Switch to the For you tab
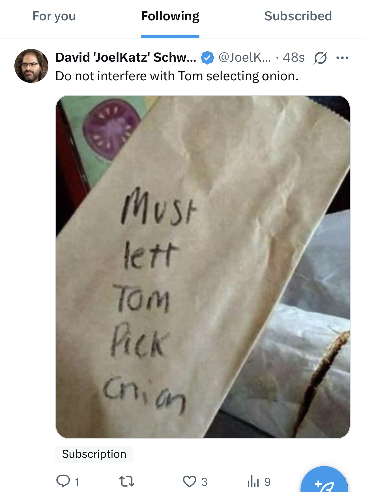The width and height of the screenshot is (365, 492). 54,16
